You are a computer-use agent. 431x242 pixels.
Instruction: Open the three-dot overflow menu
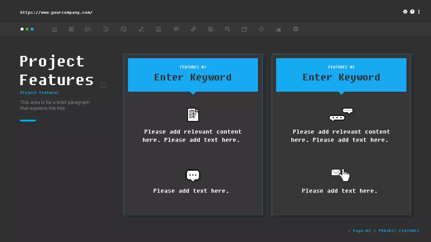(419, 12)
